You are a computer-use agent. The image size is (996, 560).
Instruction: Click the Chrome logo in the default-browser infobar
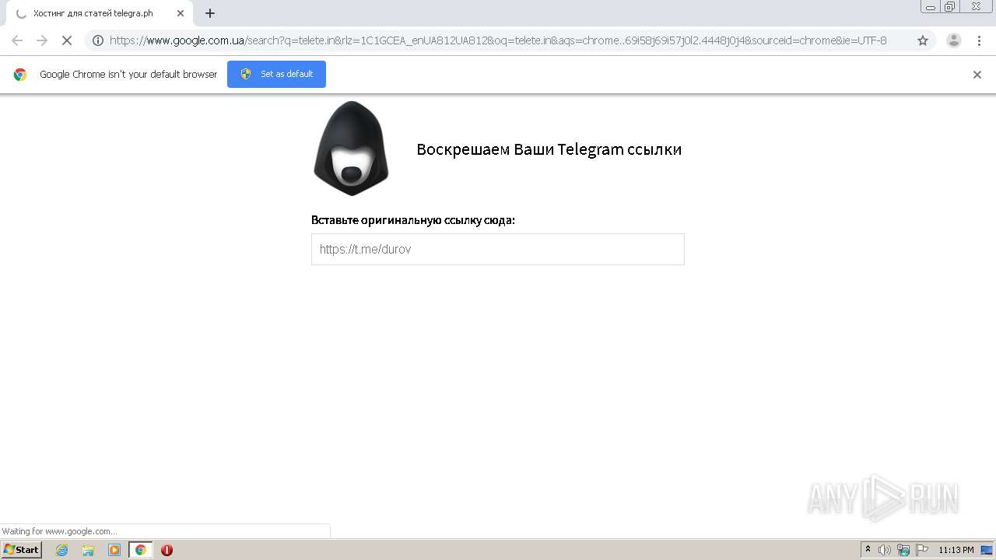(x=20, y=75)
